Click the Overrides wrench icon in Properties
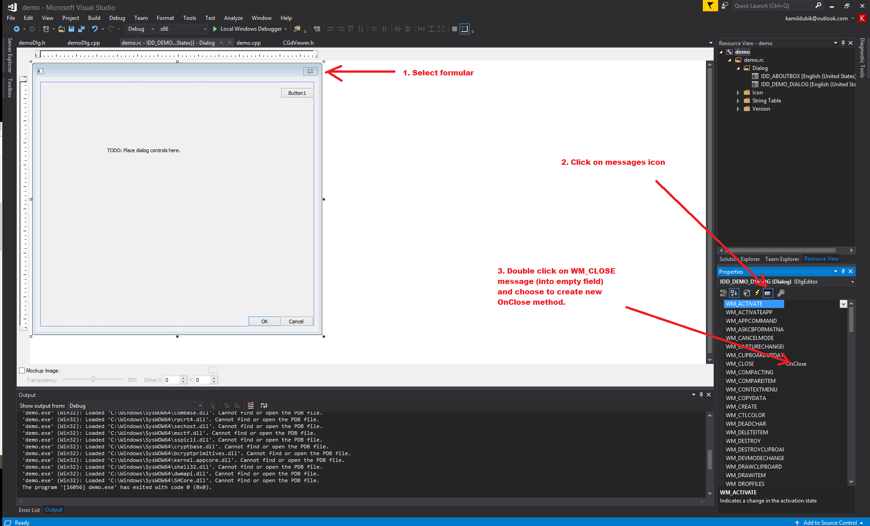This screenshot has width=870, height=526. coord(781,293)
